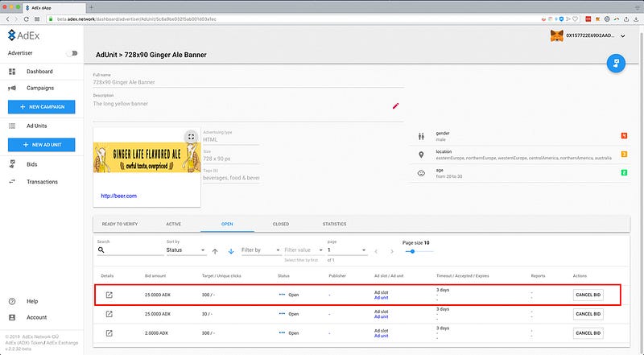Adjust the Page size slider handle
Viewport: 644px width, 355px height.
click(412, 251)
